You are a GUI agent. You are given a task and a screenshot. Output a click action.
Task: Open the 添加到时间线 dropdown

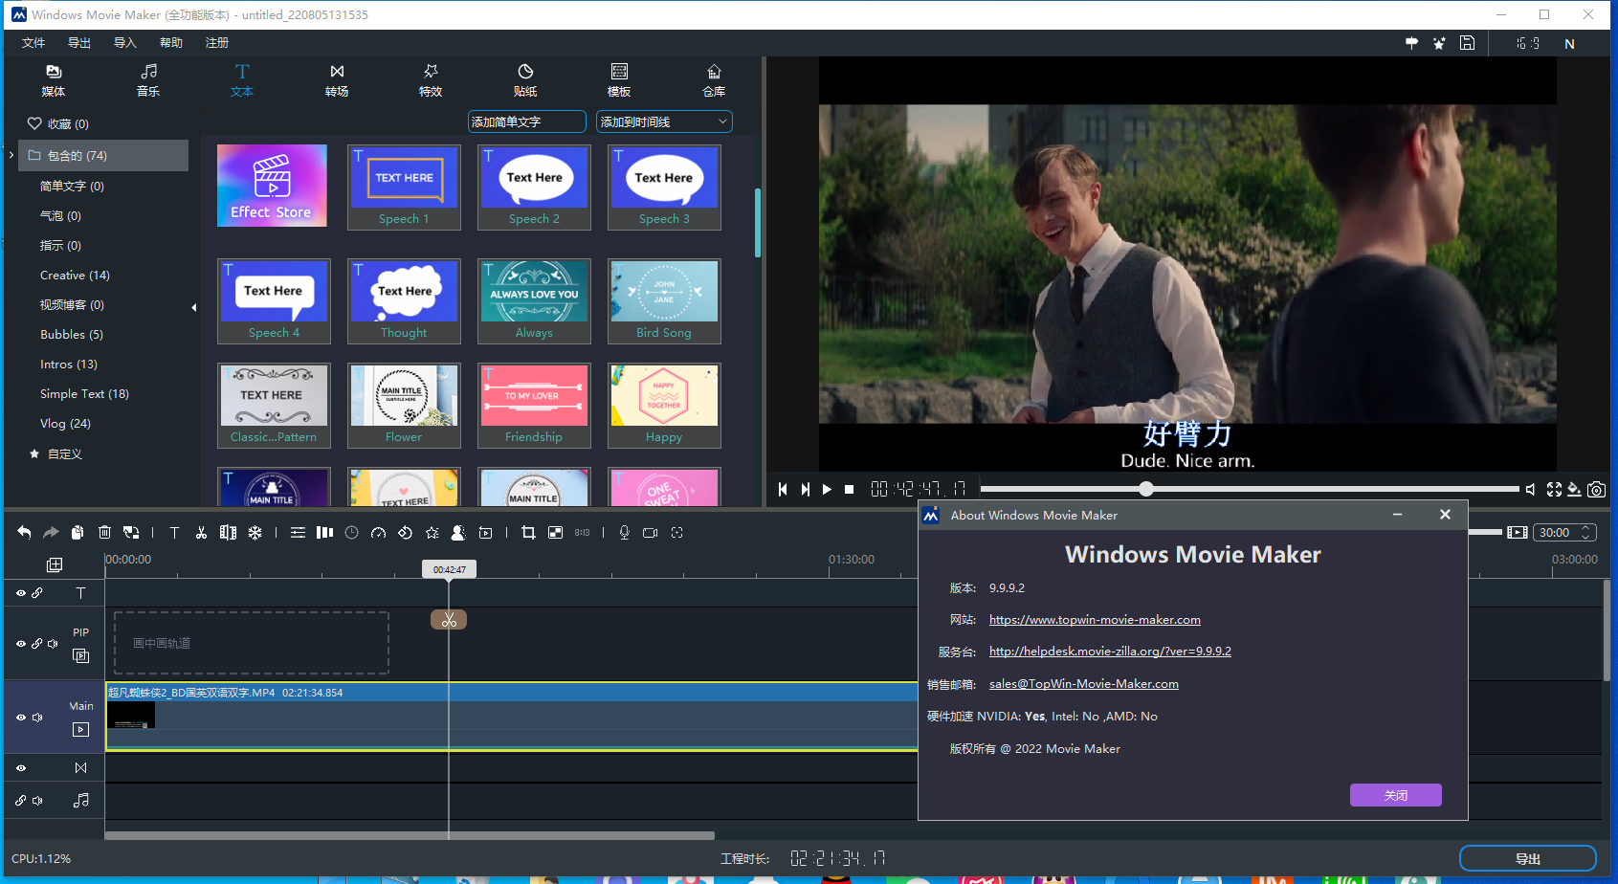(x=664, y=122)
